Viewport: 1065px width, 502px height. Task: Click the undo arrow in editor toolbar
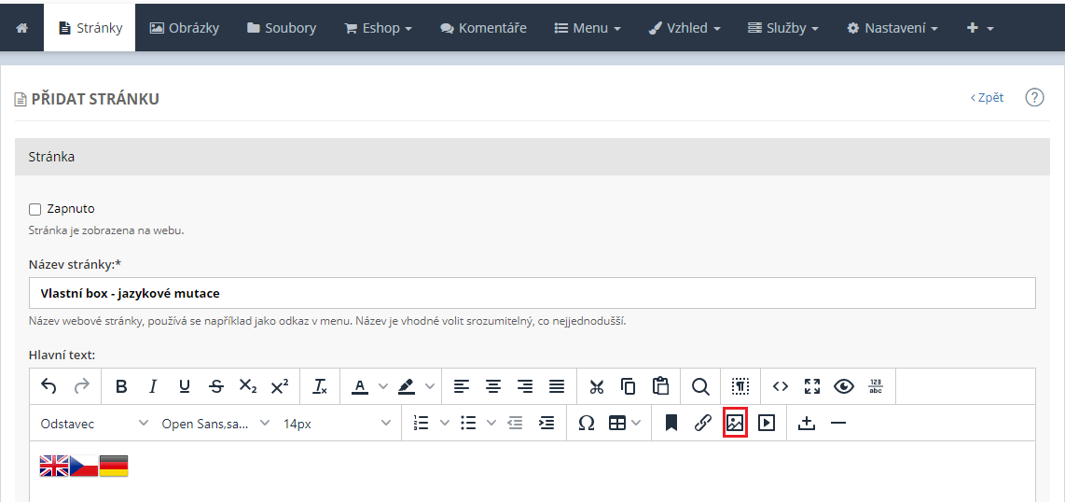[x=49, y=386]
